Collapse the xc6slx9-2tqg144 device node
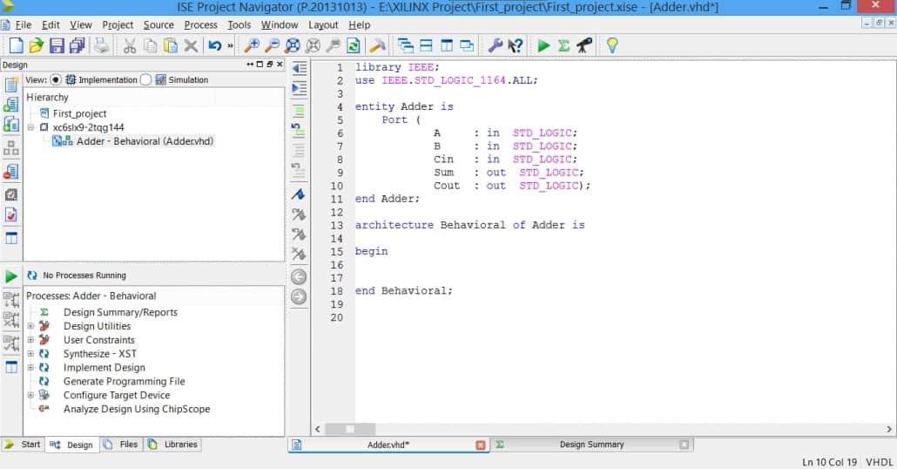Image resolution: width=897 pixels, height=469 pixels. tap(30, 127)
